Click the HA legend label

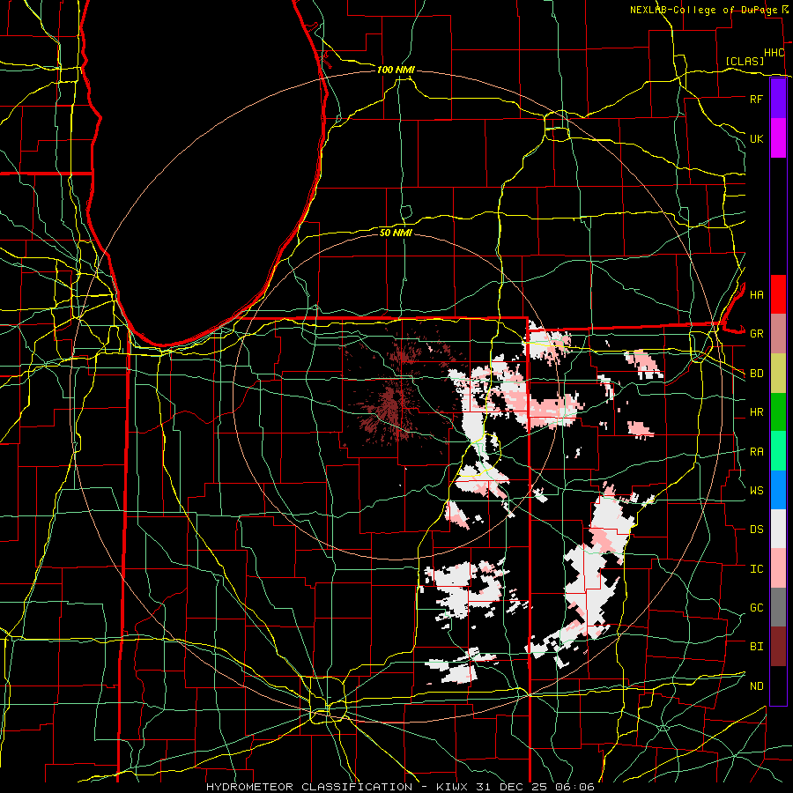pos(756,294)
